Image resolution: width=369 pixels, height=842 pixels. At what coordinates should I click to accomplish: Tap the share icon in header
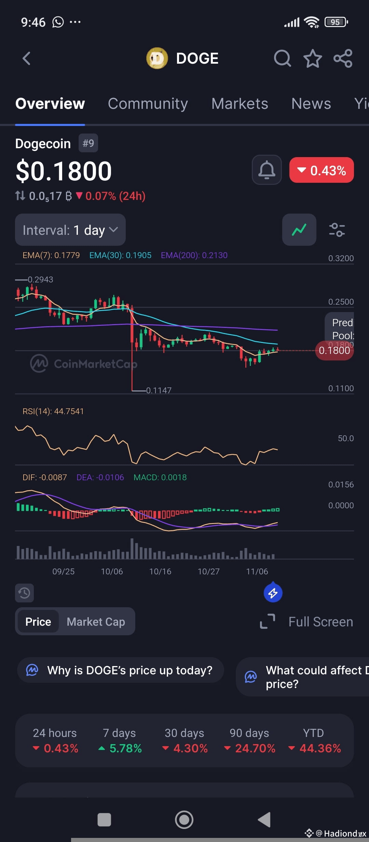pyautogui.click(x=343, y=58)
